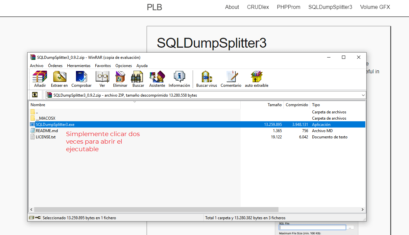
Task: Click the auto extraíble icon
Action: click(x=256, y=77)
